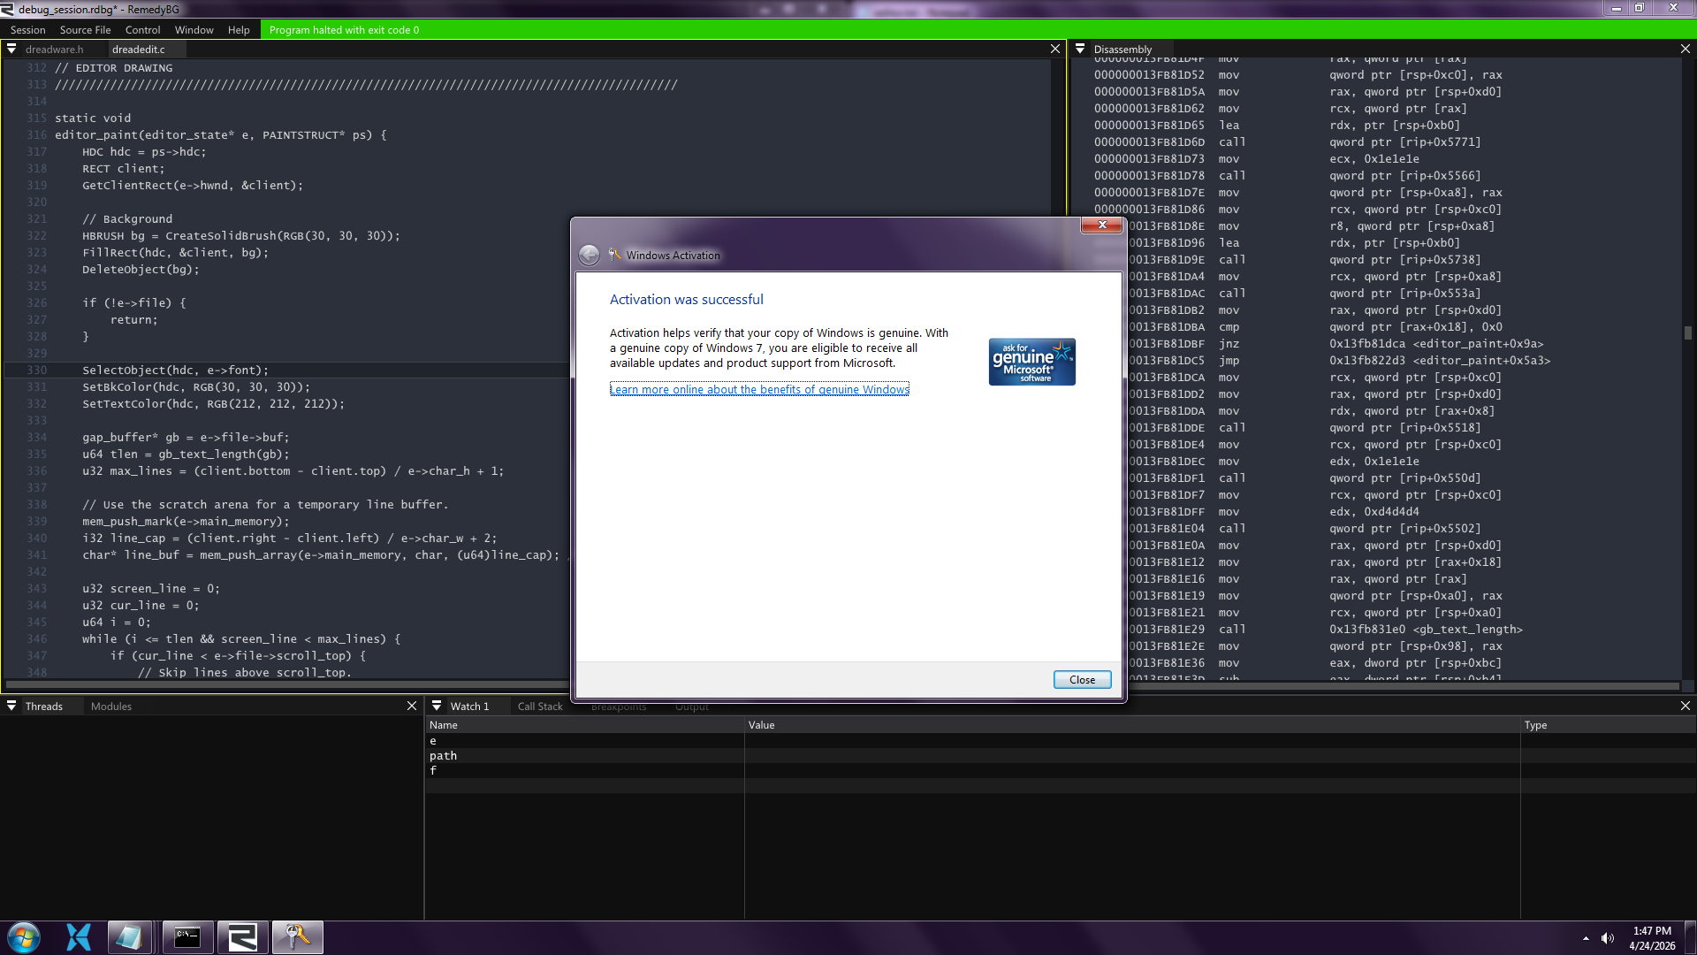Switch to the dreadware.h tab
1697x955 pixels.
[x=55, y=50]
